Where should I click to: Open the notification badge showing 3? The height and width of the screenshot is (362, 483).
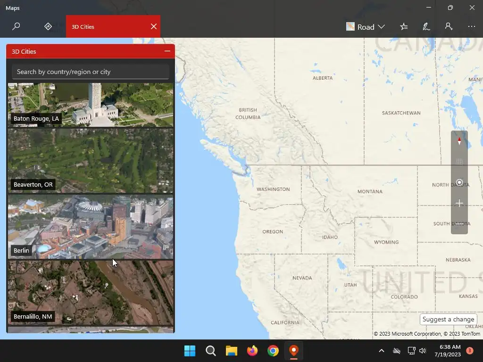click(470, 351)
